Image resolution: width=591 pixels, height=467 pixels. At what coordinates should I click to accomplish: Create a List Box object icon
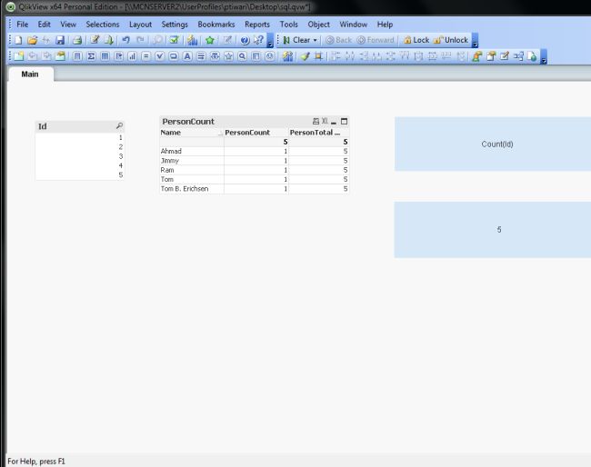(x=77, y=56)
